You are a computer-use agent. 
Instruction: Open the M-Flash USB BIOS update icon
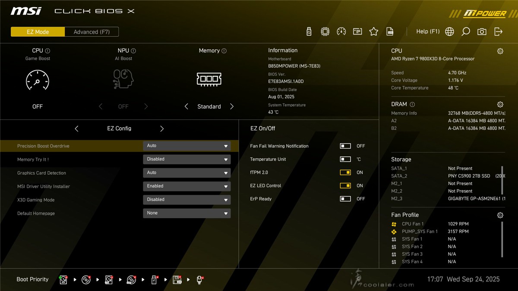click(309, 31)
